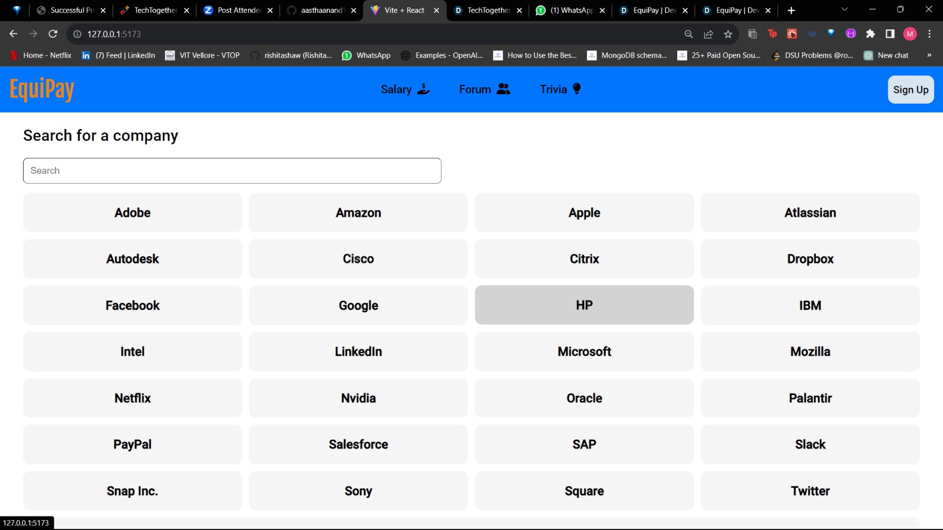Select the Palantir company card

tap(810, 398)
